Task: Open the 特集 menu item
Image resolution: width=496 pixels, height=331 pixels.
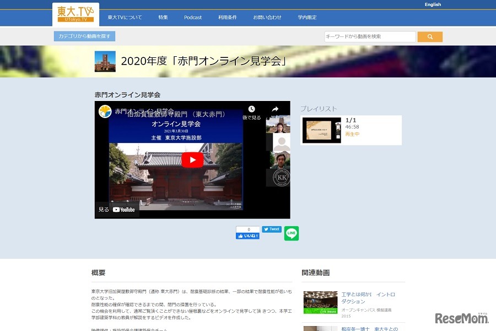Action: [x=163, y=17]
